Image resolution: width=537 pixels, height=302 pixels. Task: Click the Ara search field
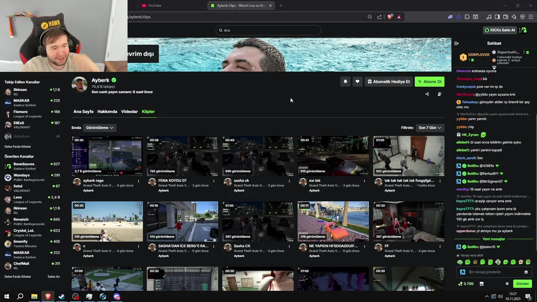coord(268,30)
